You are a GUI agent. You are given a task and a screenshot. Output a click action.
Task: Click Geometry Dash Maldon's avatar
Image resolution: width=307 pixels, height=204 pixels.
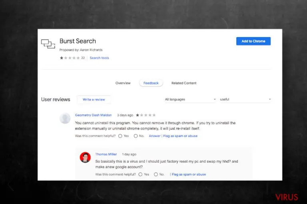point(65,118)
